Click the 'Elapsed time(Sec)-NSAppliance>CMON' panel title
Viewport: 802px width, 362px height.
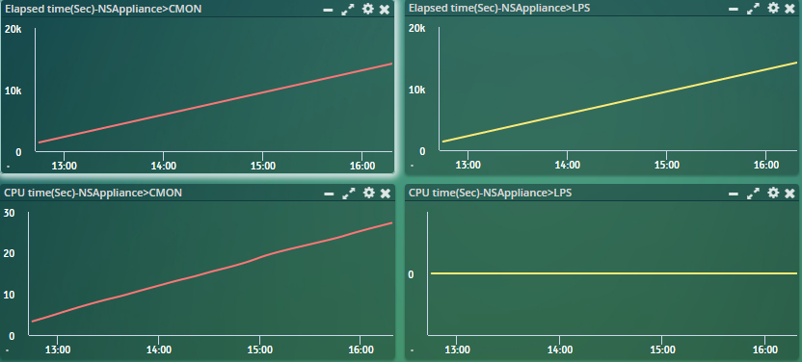pos(103,9)
